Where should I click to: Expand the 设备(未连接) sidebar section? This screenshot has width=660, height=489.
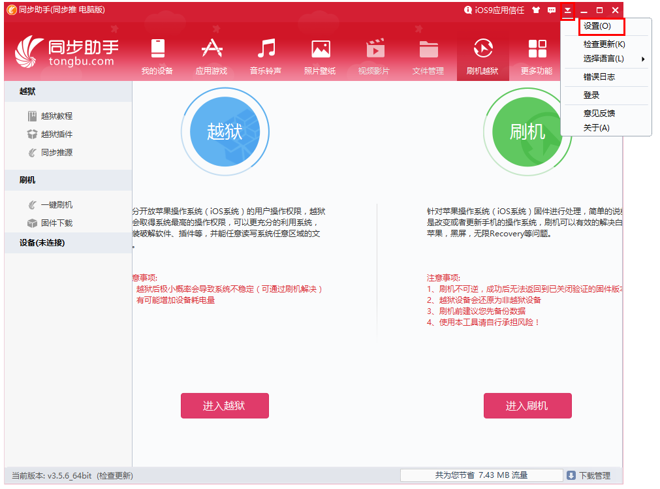coord(68,243)
